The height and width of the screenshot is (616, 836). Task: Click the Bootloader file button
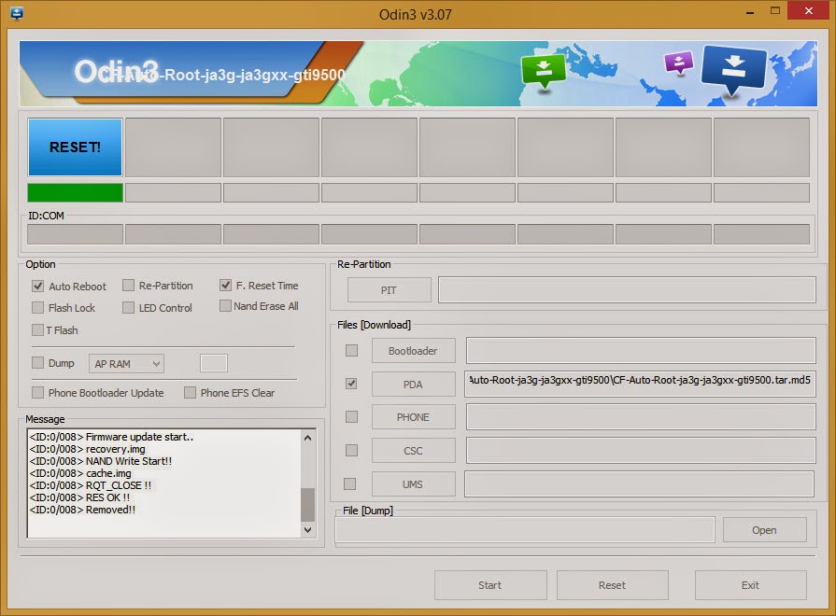click(413, 351)
